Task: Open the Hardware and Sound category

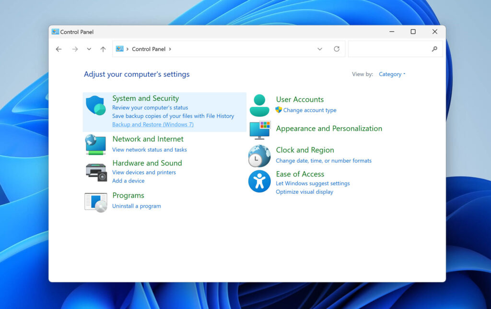Action: point(147,163)
